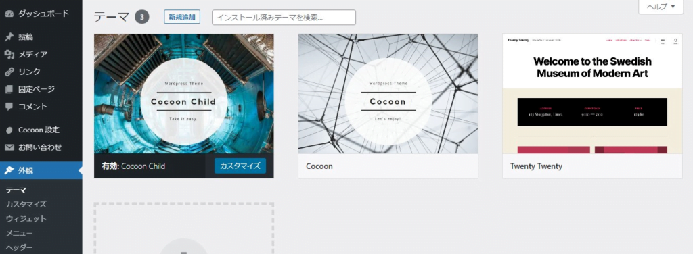Open the コメント speech bubble icon
The image size is (693, 254).
click(9, 107)
